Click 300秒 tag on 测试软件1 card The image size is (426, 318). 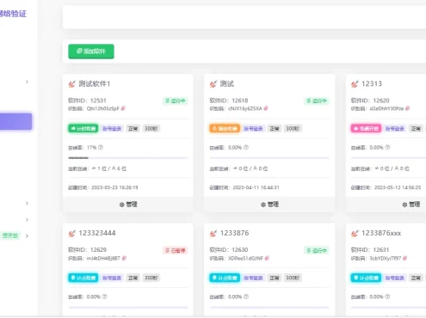click(x=151, y=129)
